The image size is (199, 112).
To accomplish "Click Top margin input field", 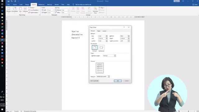I will pyautogui.click(x=102, y=36).
